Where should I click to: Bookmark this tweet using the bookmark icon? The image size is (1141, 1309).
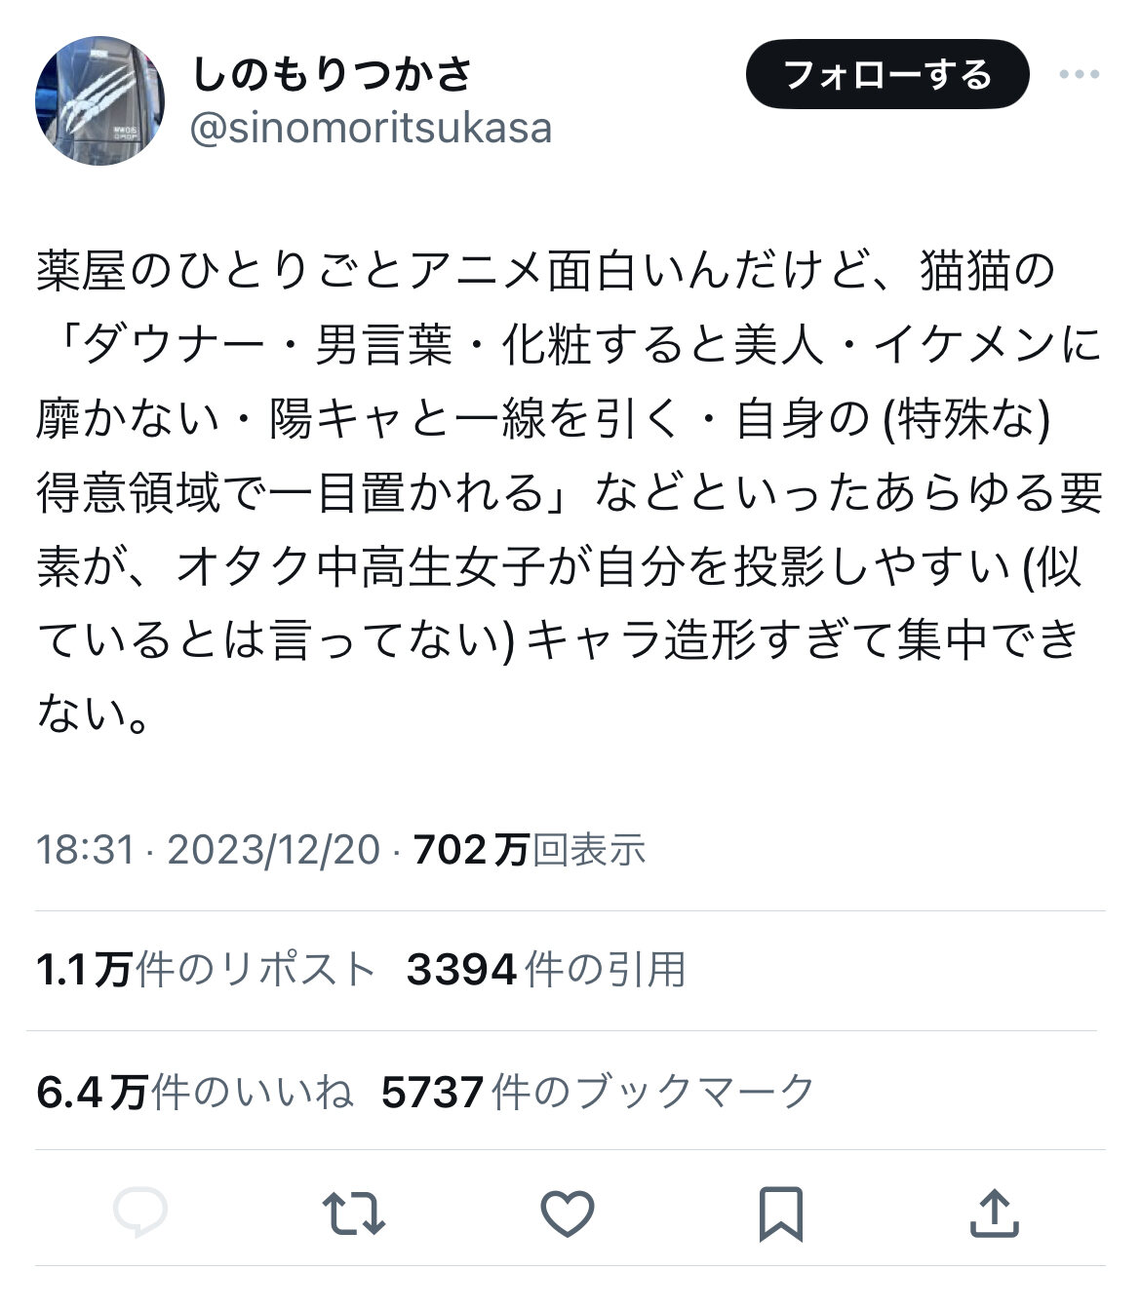coord(780,1213)
